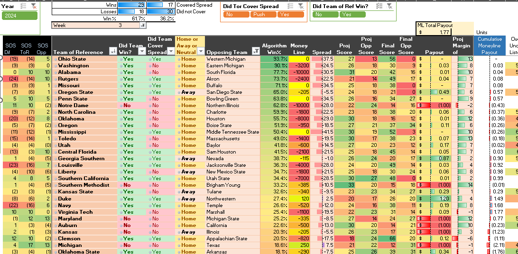Select the Brigham Young opposing team cell
This screenshot has height=254, width=518.
pos(232,185)
